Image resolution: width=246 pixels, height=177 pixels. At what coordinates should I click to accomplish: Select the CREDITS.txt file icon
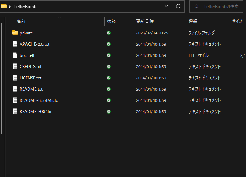point(15,66)
